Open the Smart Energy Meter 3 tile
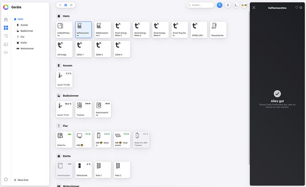 point(141,30)
